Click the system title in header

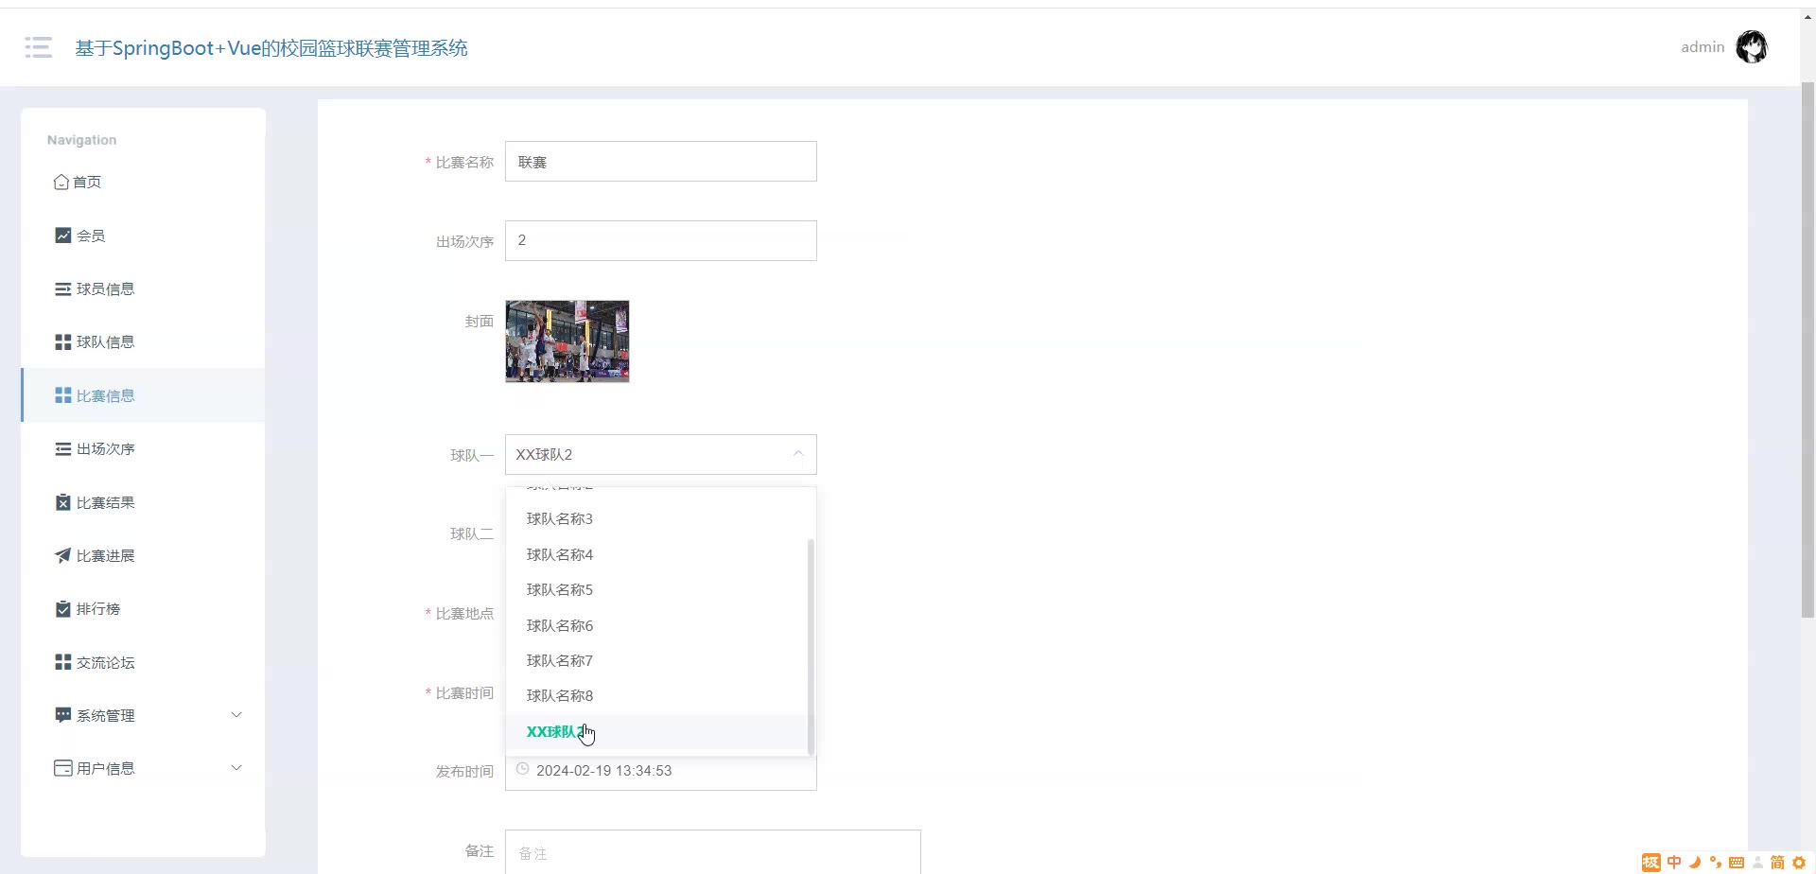coord(271,48)
